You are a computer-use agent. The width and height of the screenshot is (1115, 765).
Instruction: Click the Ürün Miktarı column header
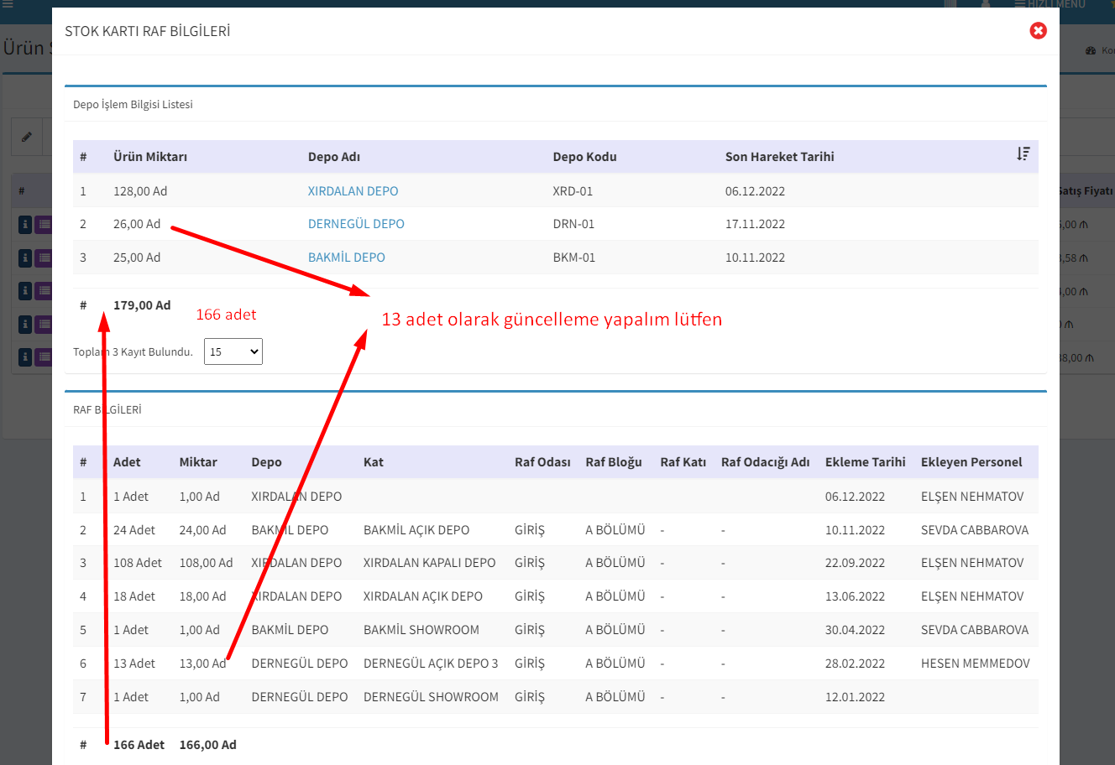[150, 157]
